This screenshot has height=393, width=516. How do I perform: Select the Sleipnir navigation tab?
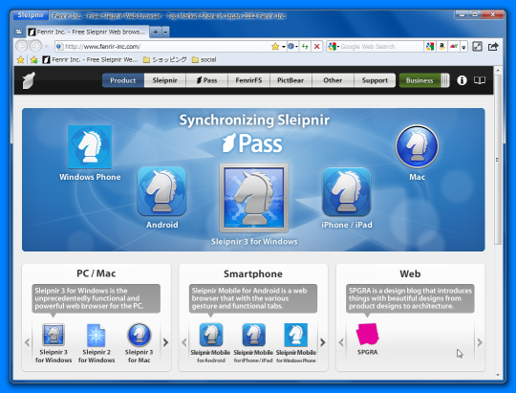click(x=165, y=80)
